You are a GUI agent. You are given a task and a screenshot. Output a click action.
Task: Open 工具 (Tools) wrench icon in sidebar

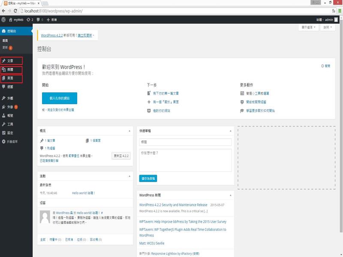3,124
